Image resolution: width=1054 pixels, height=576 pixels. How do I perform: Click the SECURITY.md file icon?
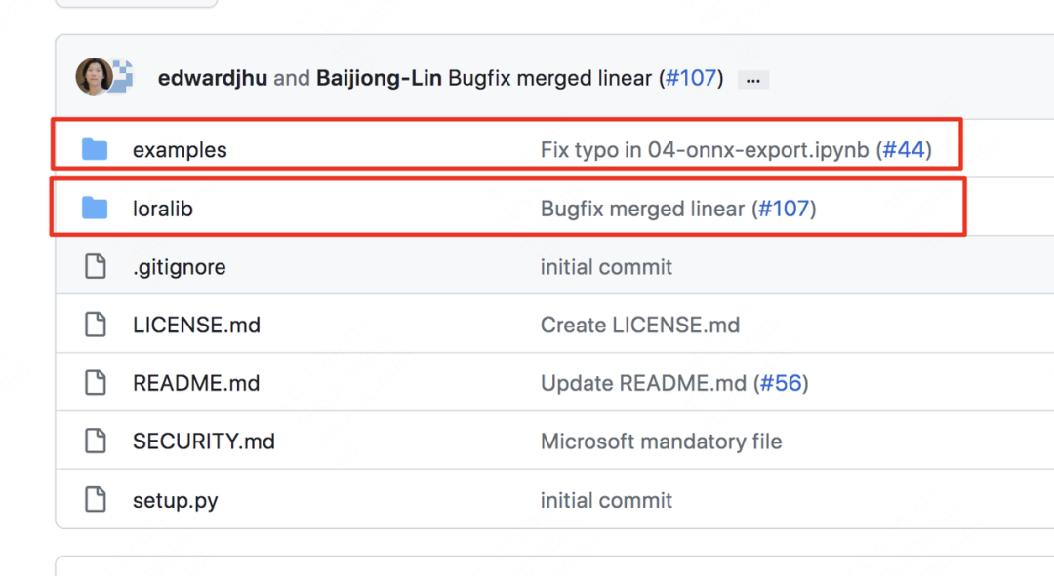tap(95, 442)
